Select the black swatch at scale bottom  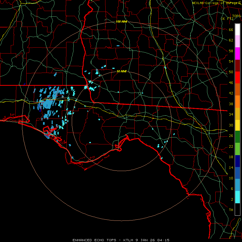[237, 209]
